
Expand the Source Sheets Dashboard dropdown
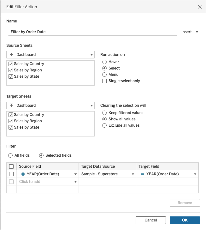(50, 55)
